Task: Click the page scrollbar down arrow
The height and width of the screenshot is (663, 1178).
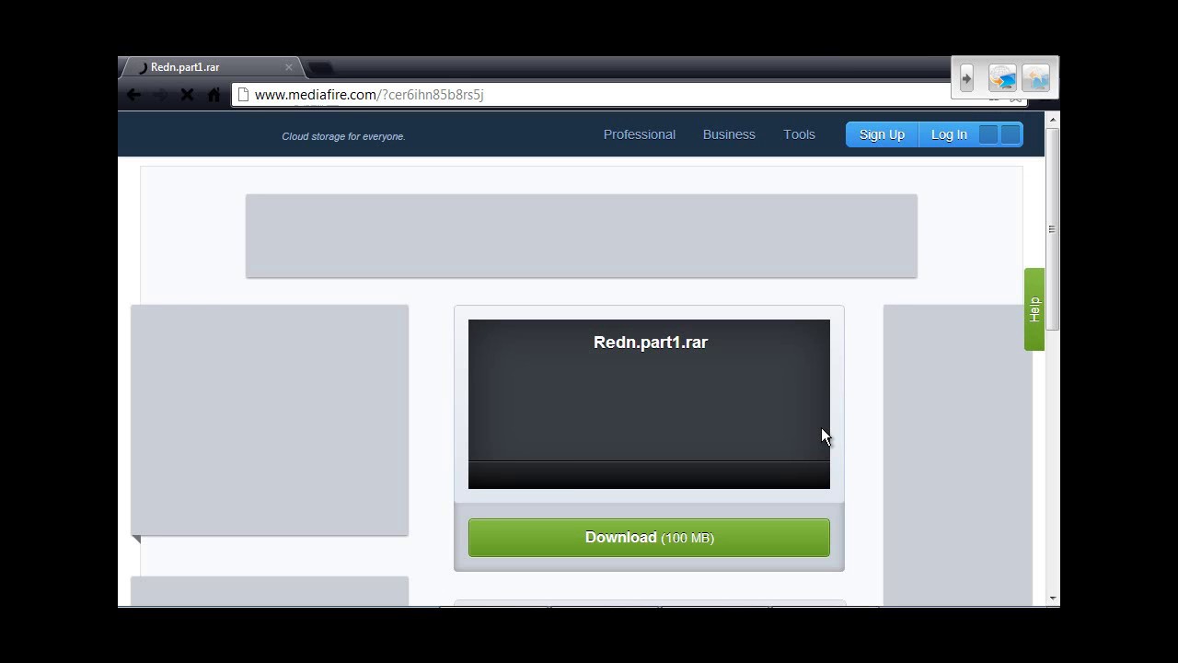Action: pyautogui.click(x=1053, y=599)
